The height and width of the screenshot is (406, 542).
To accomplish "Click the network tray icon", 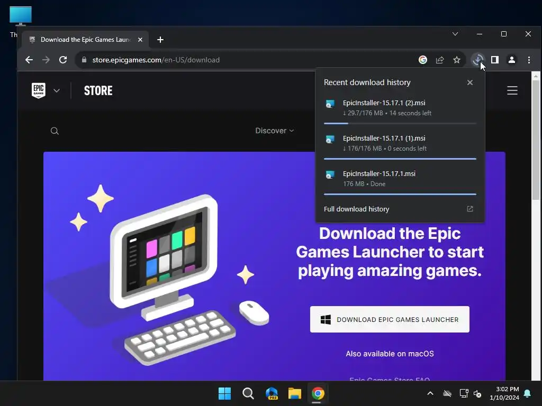I will click(x=464, y=393).
